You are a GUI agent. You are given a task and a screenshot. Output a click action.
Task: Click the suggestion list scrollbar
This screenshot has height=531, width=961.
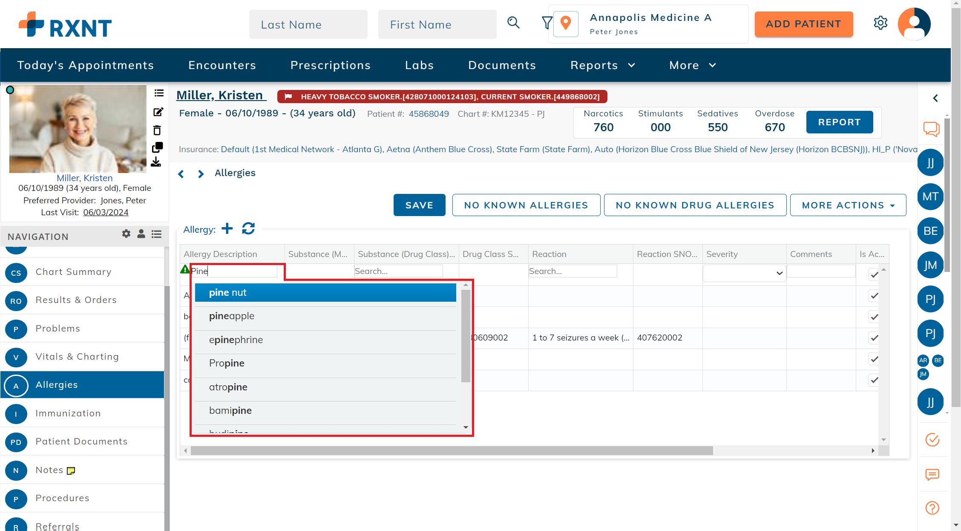point(466,336)
